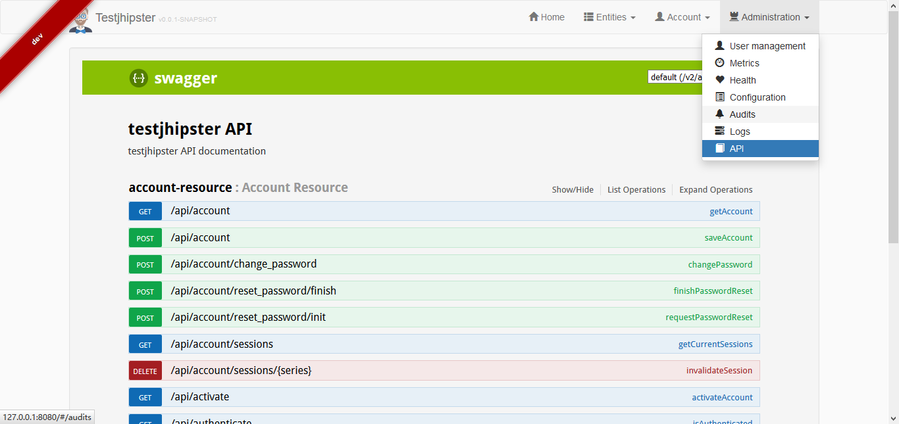The height and width of the screenshot is (424, 899).
Task: Click the requestPasswordReset operation link
Action: pos(709,317)
